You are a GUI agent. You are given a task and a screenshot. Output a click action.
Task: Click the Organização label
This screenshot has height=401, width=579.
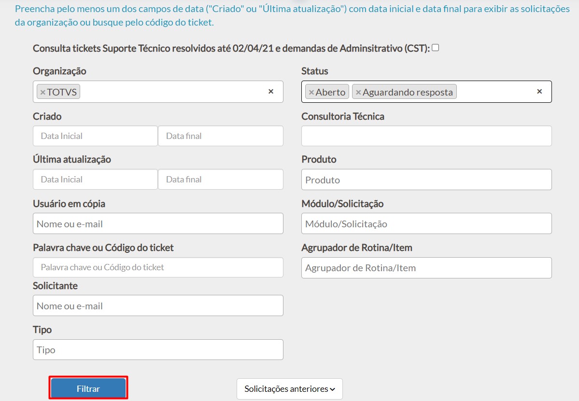tap(59, 71)
